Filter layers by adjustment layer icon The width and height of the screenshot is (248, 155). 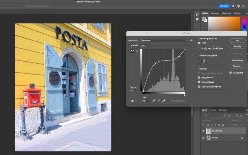[x=229, y=116]
